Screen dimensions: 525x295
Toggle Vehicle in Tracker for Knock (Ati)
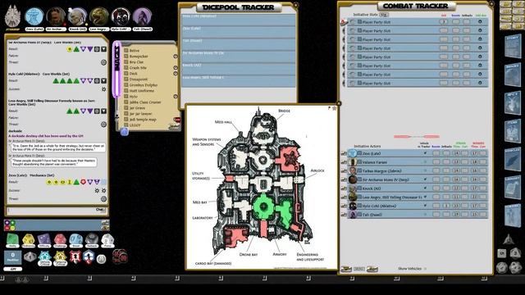tap(425, 188)
